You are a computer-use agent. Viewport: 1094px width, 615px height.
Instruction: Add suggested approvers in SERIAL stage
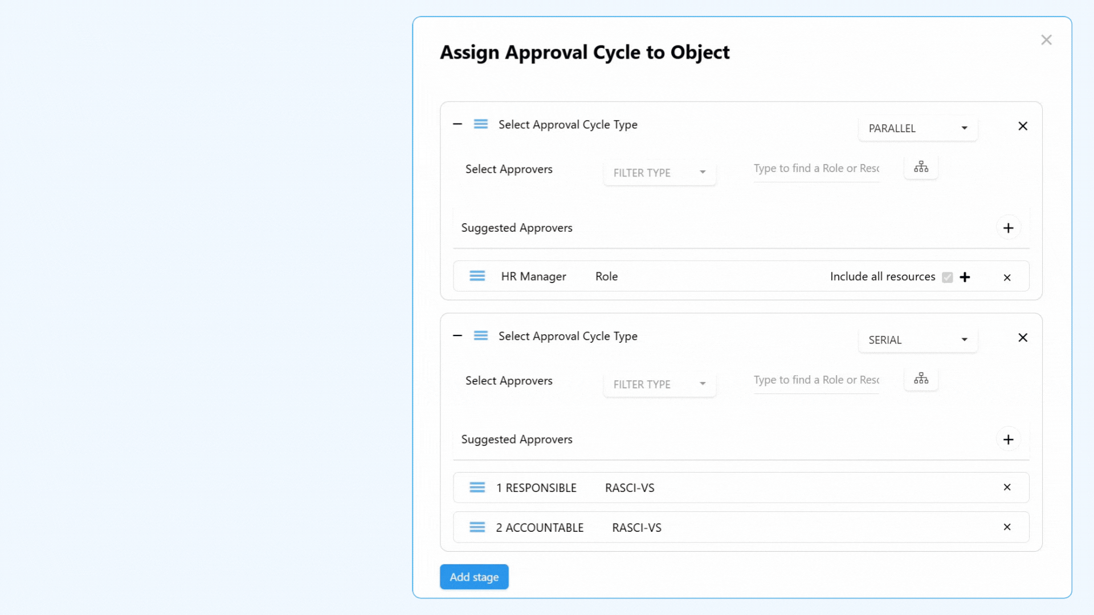point(1008,440)
